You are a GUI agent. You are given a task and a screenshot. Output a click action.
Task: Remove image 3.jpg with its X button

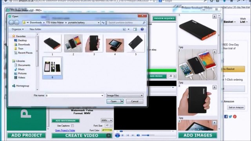click(215, 87)
